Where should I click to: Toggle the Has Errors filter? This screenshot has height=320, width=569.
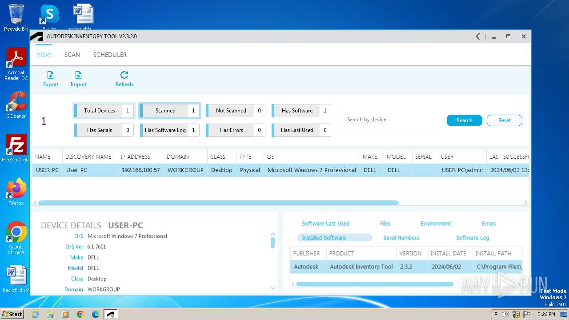236,130
